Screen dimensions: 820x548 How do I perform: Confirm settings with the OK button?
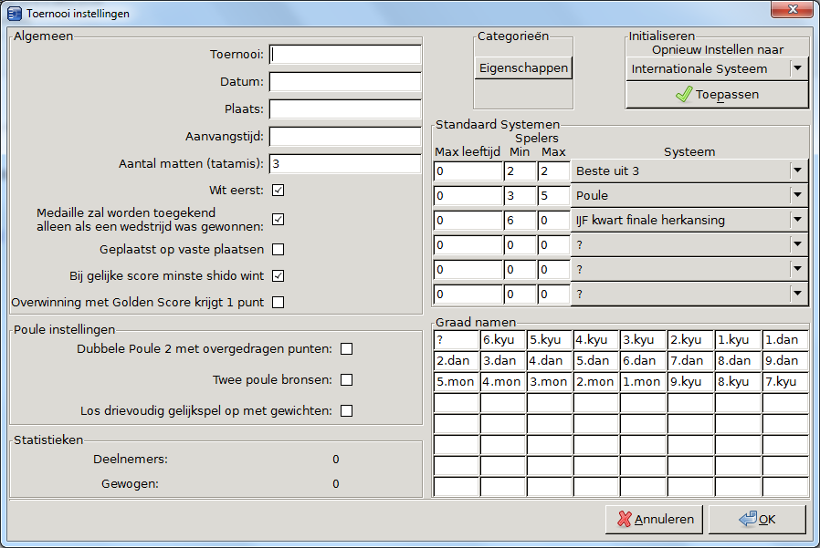point(757,519)
